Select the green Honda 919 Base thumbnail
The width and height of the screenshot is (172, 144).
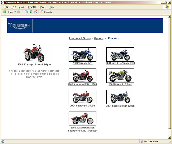(120, 76)
